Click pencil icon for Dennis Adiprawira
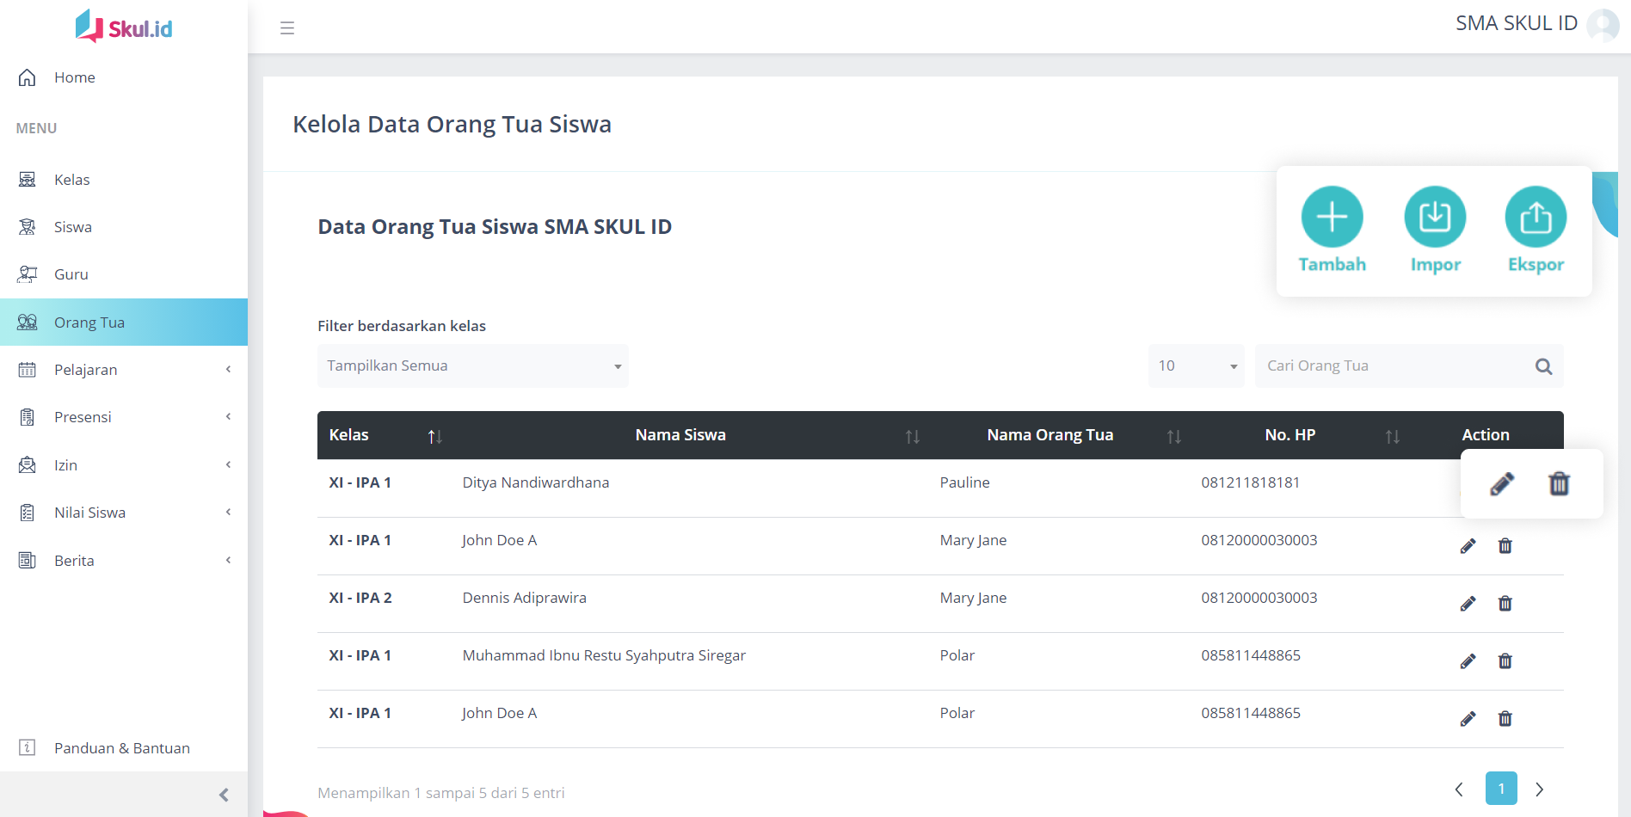 point(1468,604)
